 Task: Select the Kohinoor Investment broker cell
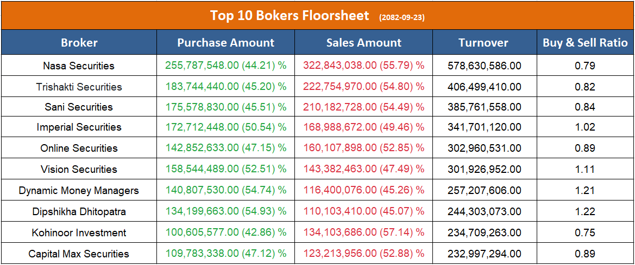pyautogui.click(x=79, y=233)
